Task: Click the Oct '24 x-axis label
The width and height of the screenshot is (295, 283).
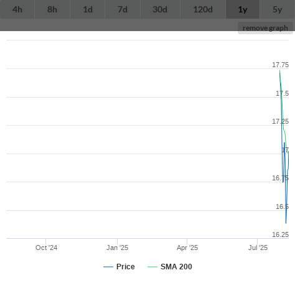Action: [x=46, y=248]
